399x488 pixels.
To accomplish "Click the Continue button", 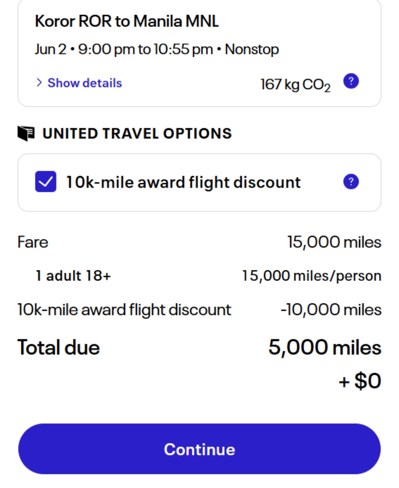I will click(x=199, y=449).
